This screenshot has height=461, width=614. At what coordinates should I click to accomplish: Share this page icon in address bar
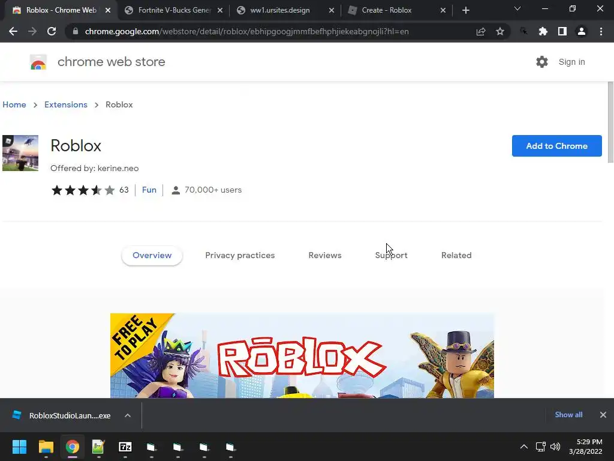click(481, 31)
